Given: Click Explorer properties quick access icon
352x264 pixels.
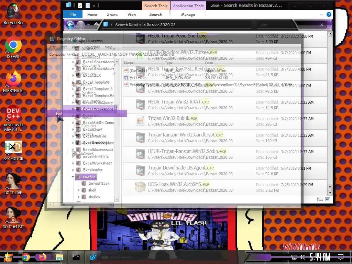Looking at the screenshot, I should click(80, 5).
